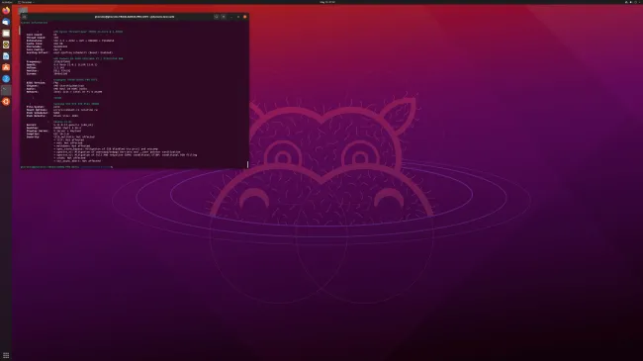Launch LibreOffice Writer from the dock
Viewport: 643px width, 361px height.
(x=6, y=56)
